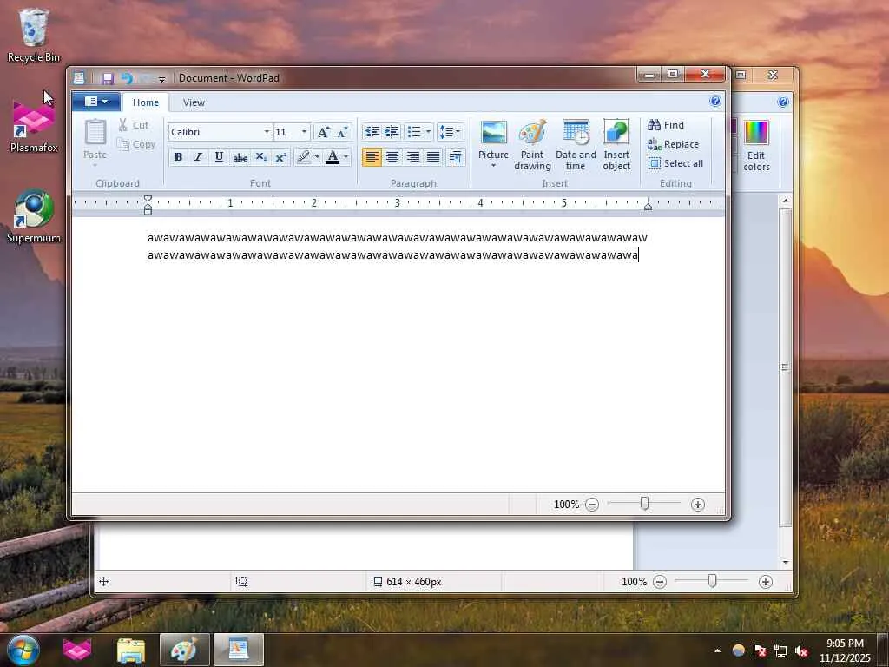Click the first-line indent ruler marker
Screen dimensions: 889x667
coord(148,199)
